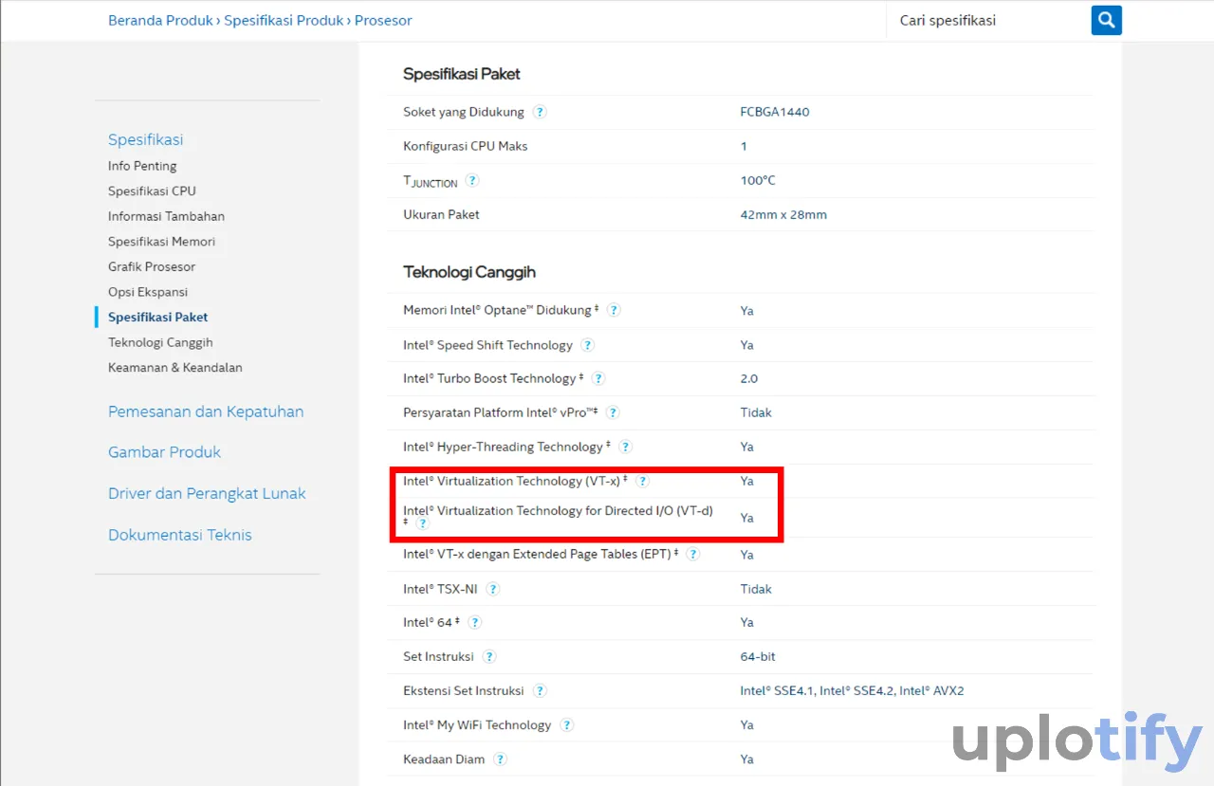Screen dimensions: 1214x786
Task: Click Ya value in Keadaan Diam row
Action: [747, 759]
